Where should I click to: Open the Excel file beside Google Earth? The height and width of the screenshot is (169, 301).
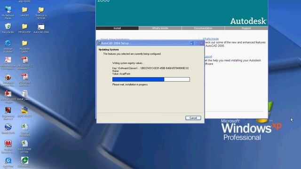(24, 130)
